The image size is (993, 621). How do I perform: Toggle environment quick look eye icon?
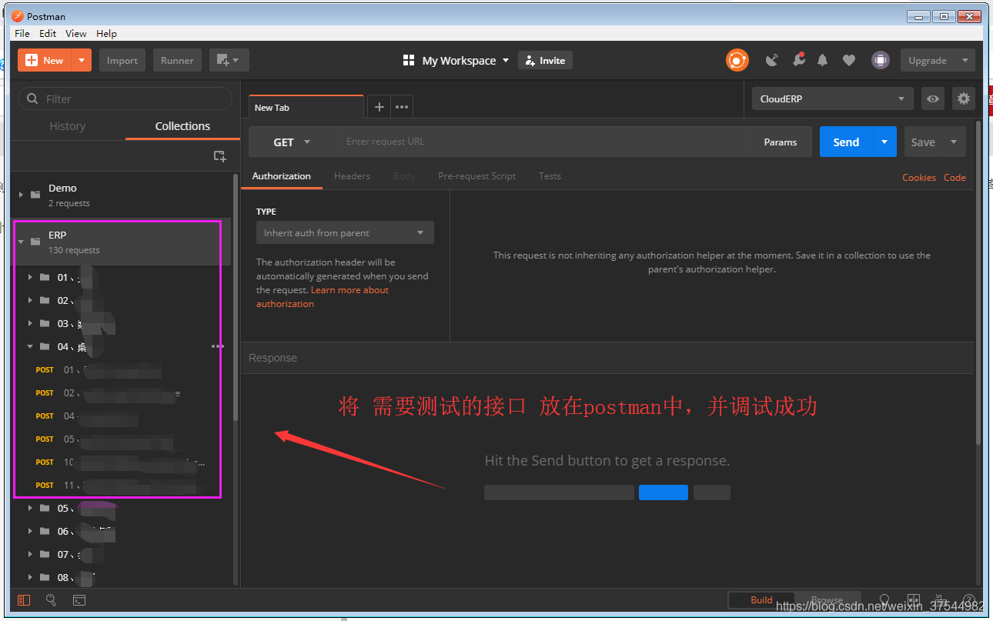tap(933, 98)
